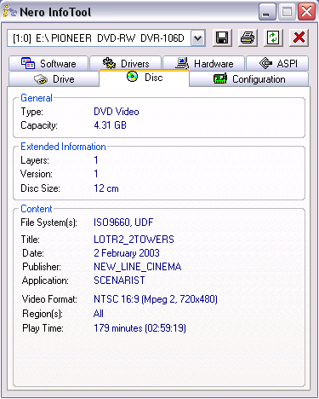Click the red X exit icon in toolbar
The width and height of the screenshot is (319, 399).
click(299, 38)
